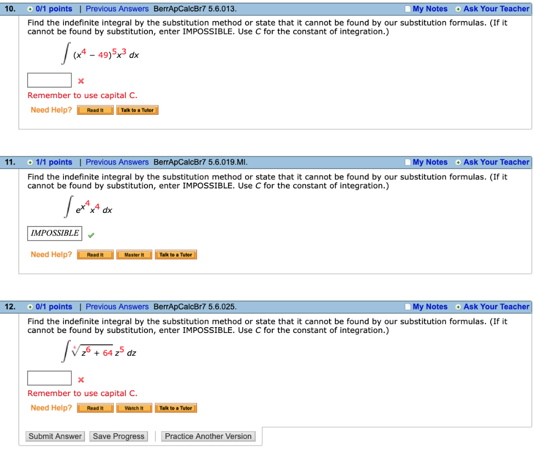
Task: Click the Master It button in question 11
Action: [134, 254]
